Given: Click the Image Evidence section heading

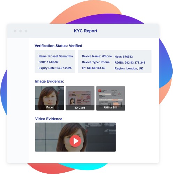Looking at the screenshot, I should pyautogui.click(x=50, y=81).
